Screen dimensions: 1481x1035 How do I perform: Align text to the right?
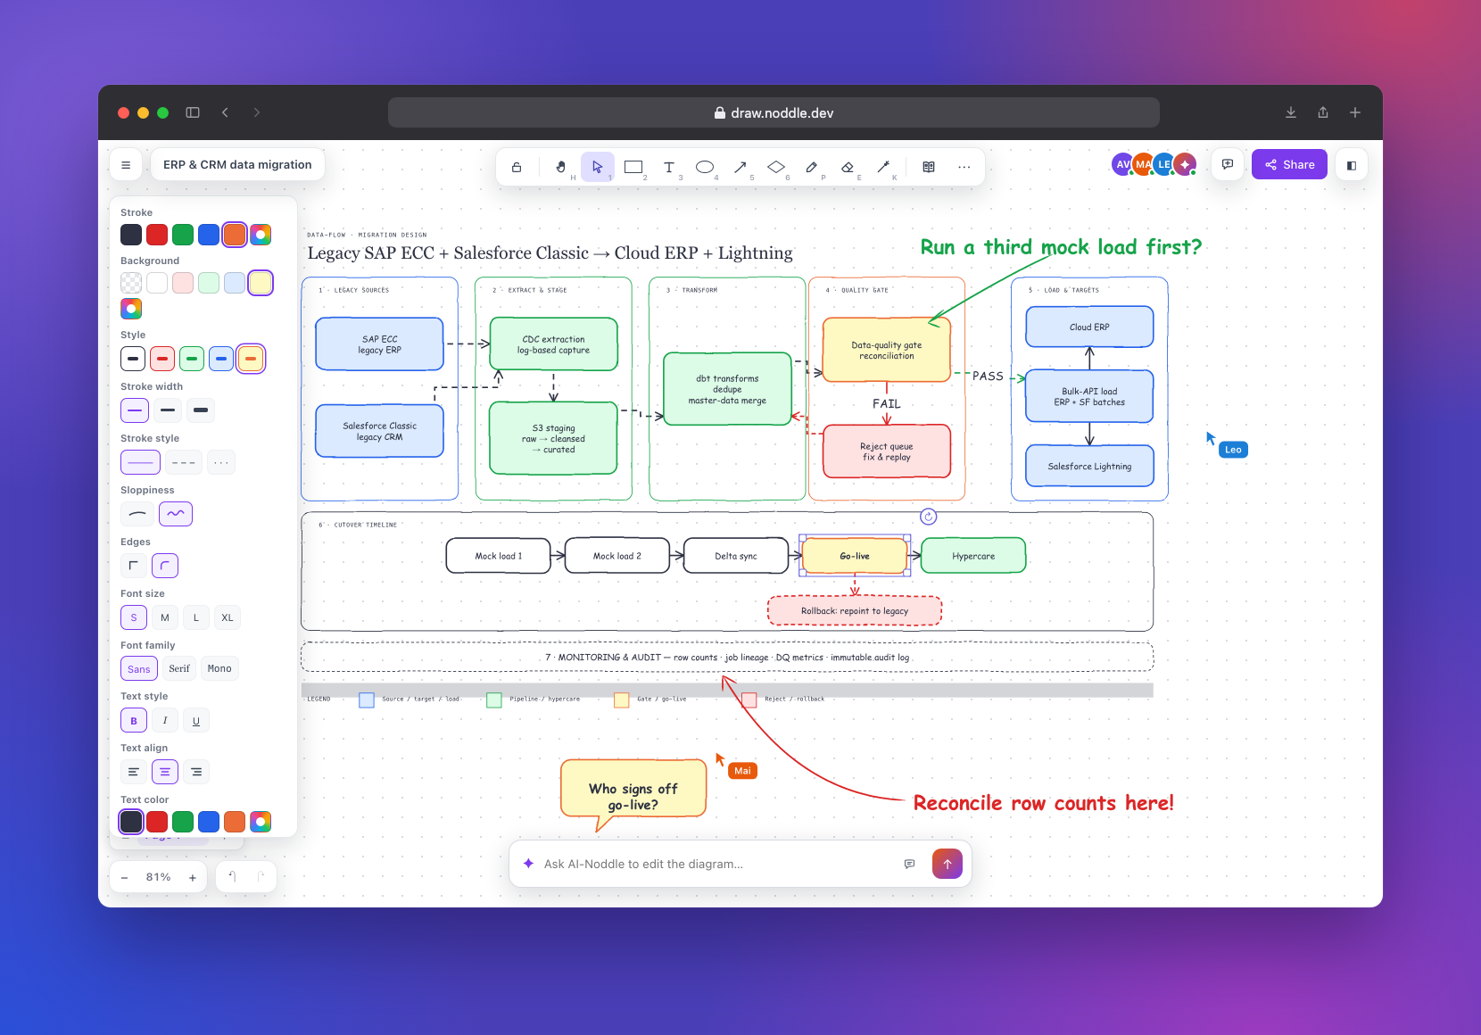click(196, 772)
